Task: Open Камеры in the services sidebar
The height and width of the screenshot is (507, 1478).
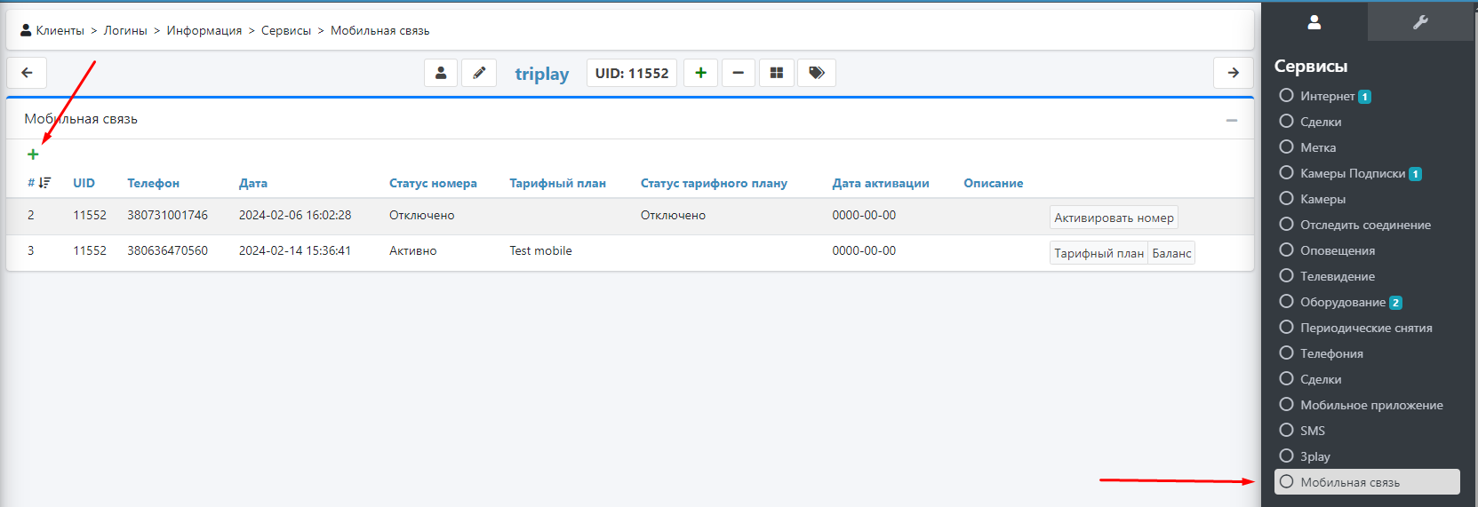Action: pos(1369,199)
